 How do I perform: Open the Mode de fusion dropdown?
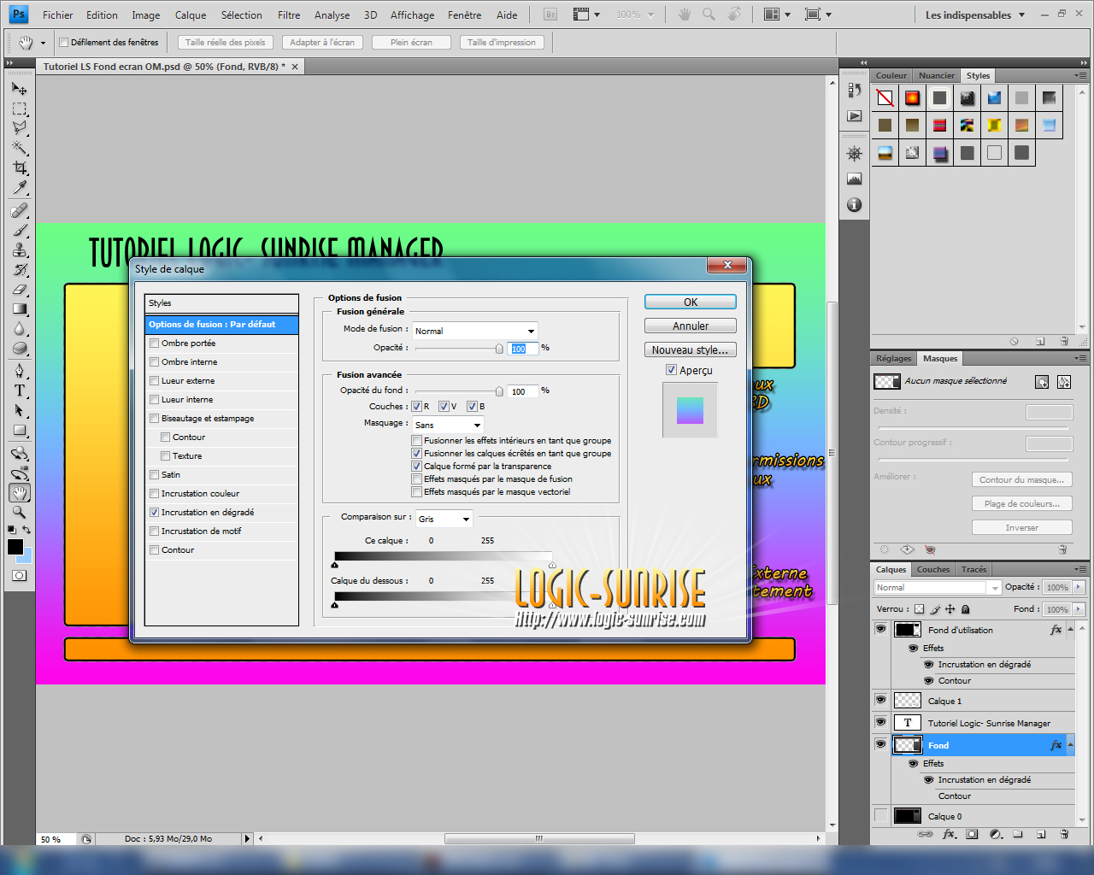pos(474,331)
